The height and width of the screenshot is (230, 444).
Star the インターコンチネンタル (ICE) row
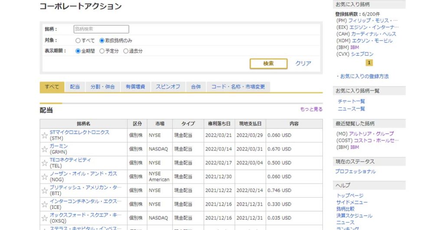pos(44,204)
